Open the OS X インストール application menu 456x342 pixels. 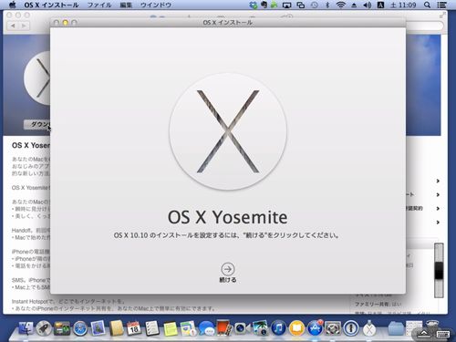[51, 5]
